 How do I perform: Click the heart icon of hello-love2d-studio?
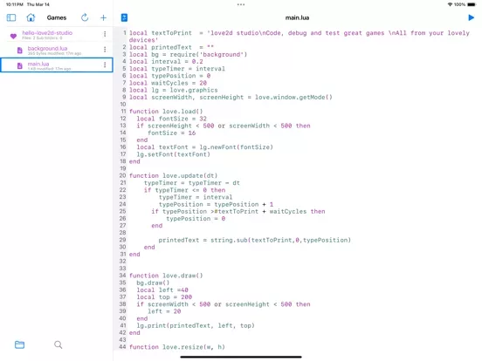click(13, 36)
